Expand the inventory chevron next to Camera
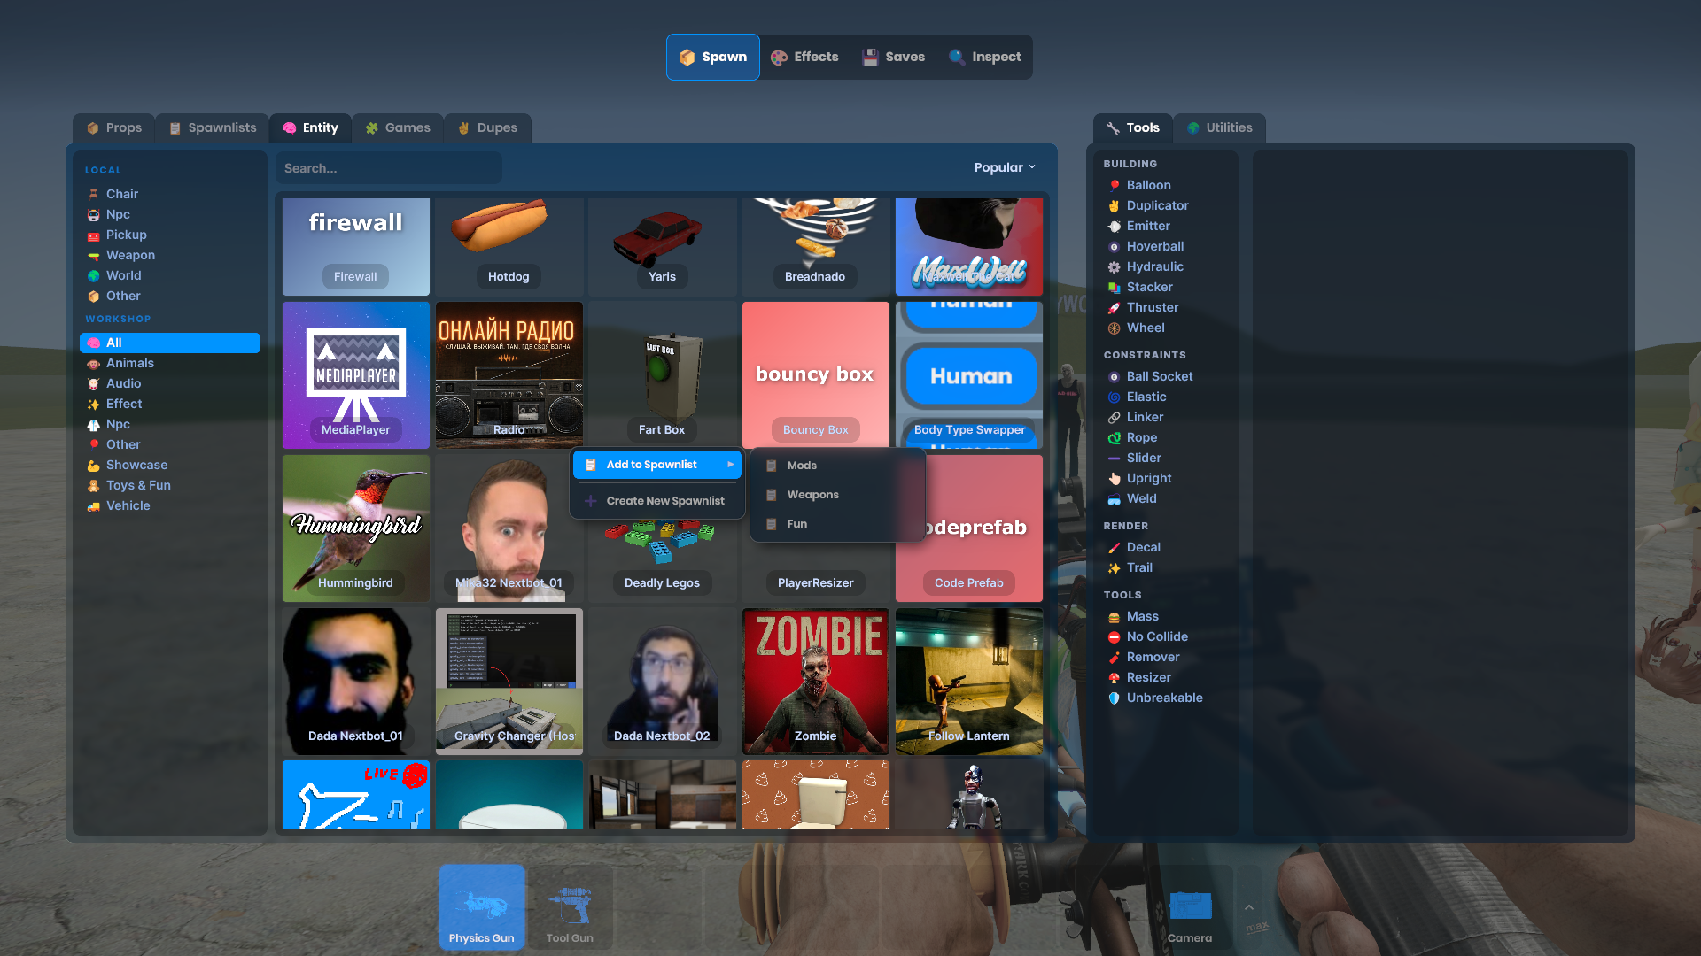1701x956 pixels. click(x=1248, y=907)
